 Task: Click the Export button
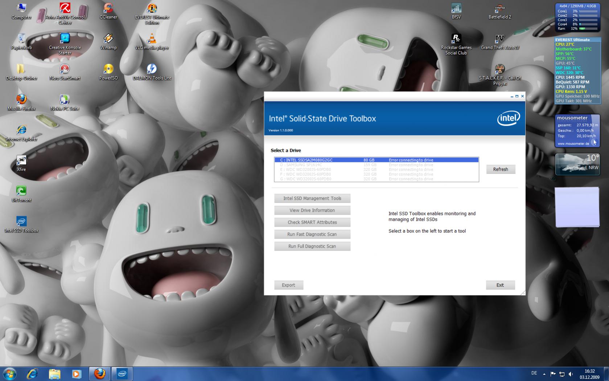point(289,285)
